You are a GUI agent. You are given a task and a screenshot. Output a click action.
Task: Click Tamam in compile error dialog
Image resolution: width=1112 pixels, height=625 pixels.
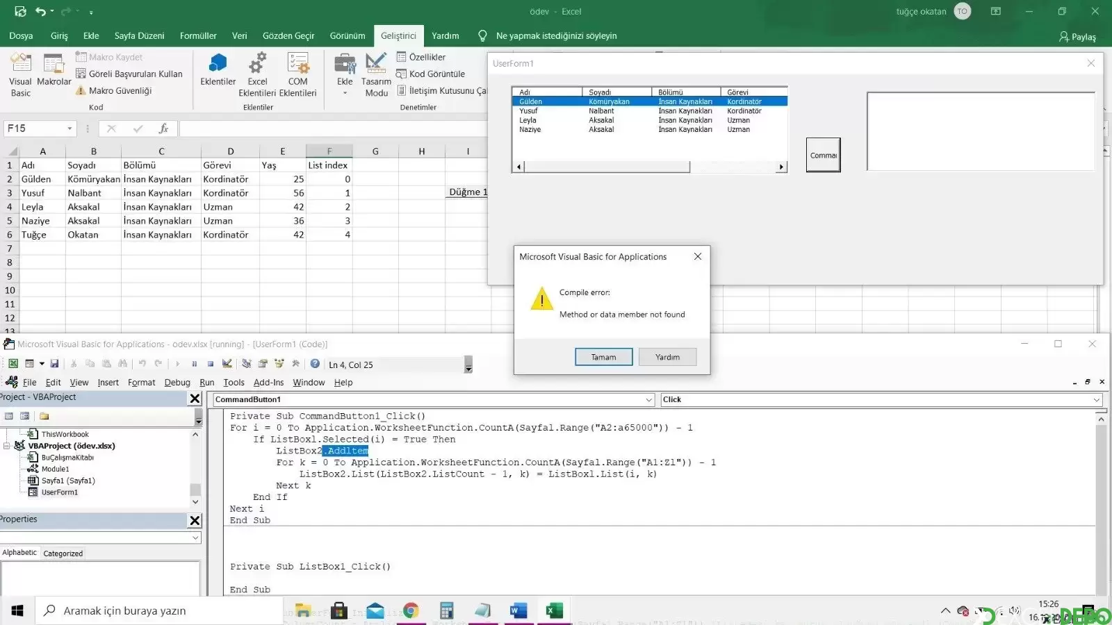[x=603, y=357]
